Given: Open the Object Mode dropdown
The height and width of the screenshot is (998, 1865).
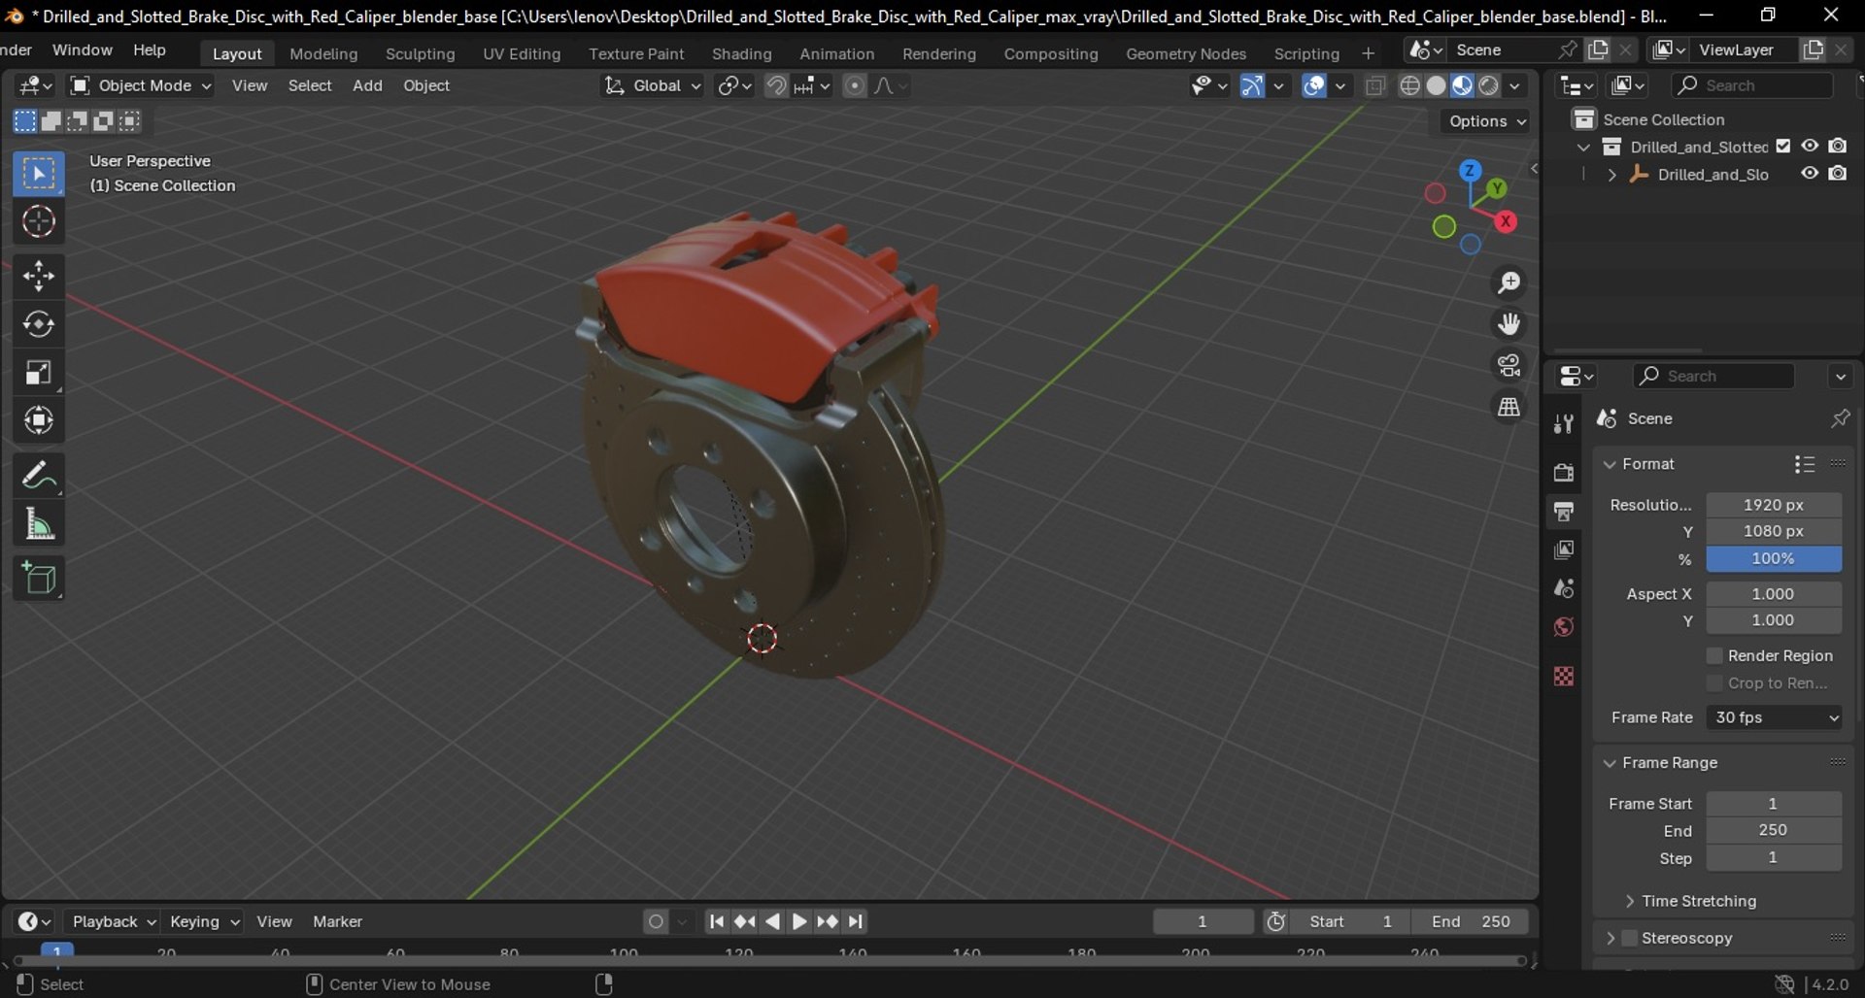Looking at the screenshot, I should (141, 85).
